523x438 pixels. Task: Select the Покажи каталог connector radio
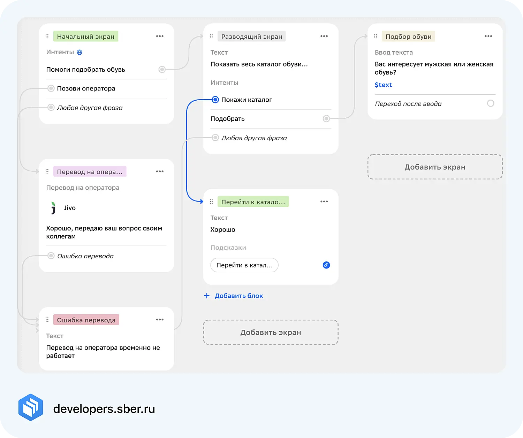[215, 100]
